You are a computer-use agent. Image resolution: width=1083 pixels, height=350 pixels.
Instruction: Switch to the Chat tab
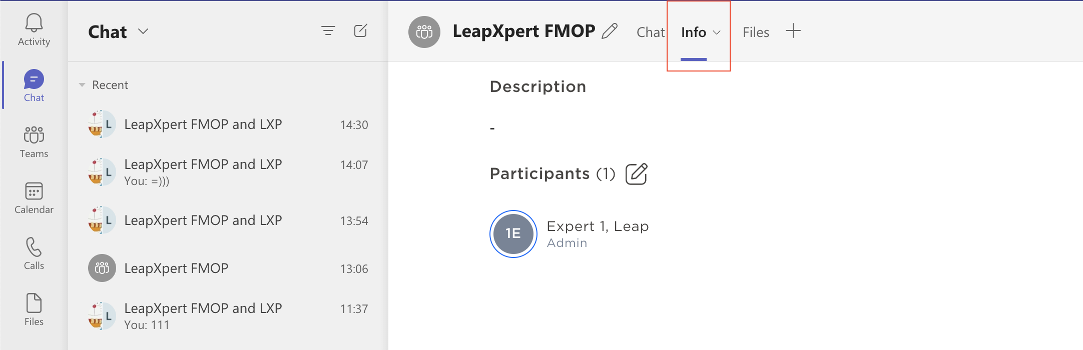(x=651, y=32)
